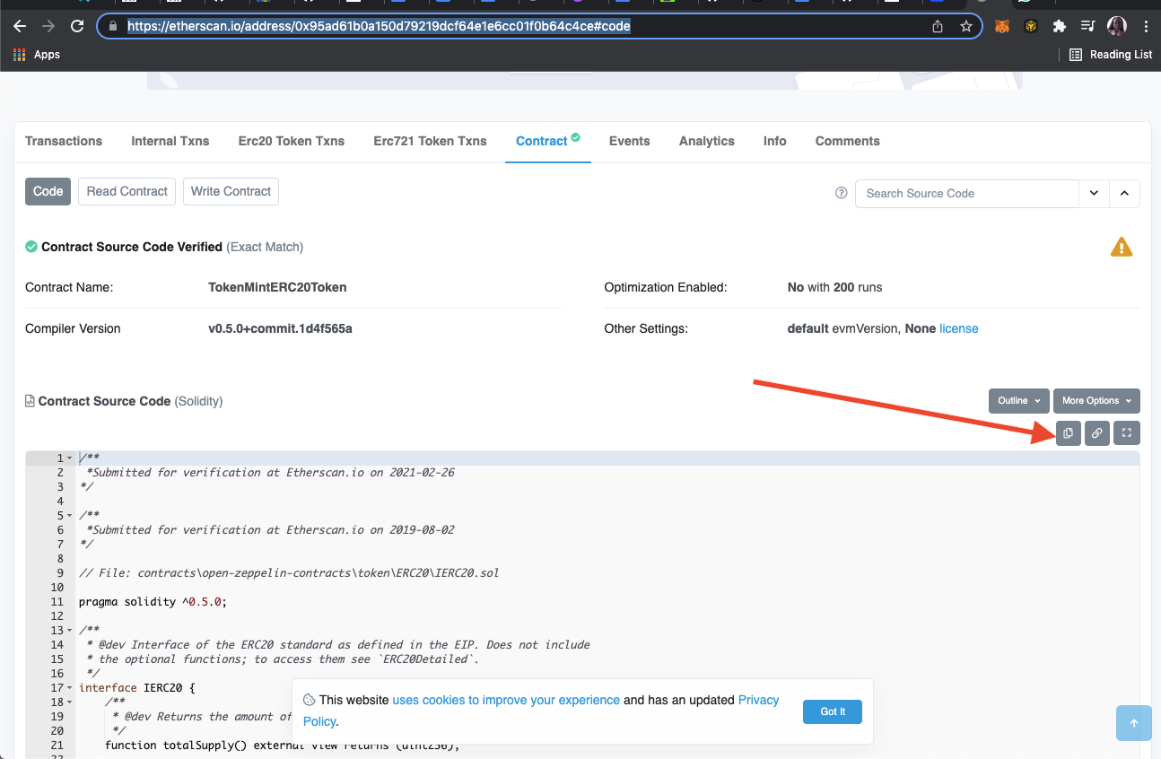Click code line 9 file path comment
Screen dimensions: 1161x759
pos(289,573)
